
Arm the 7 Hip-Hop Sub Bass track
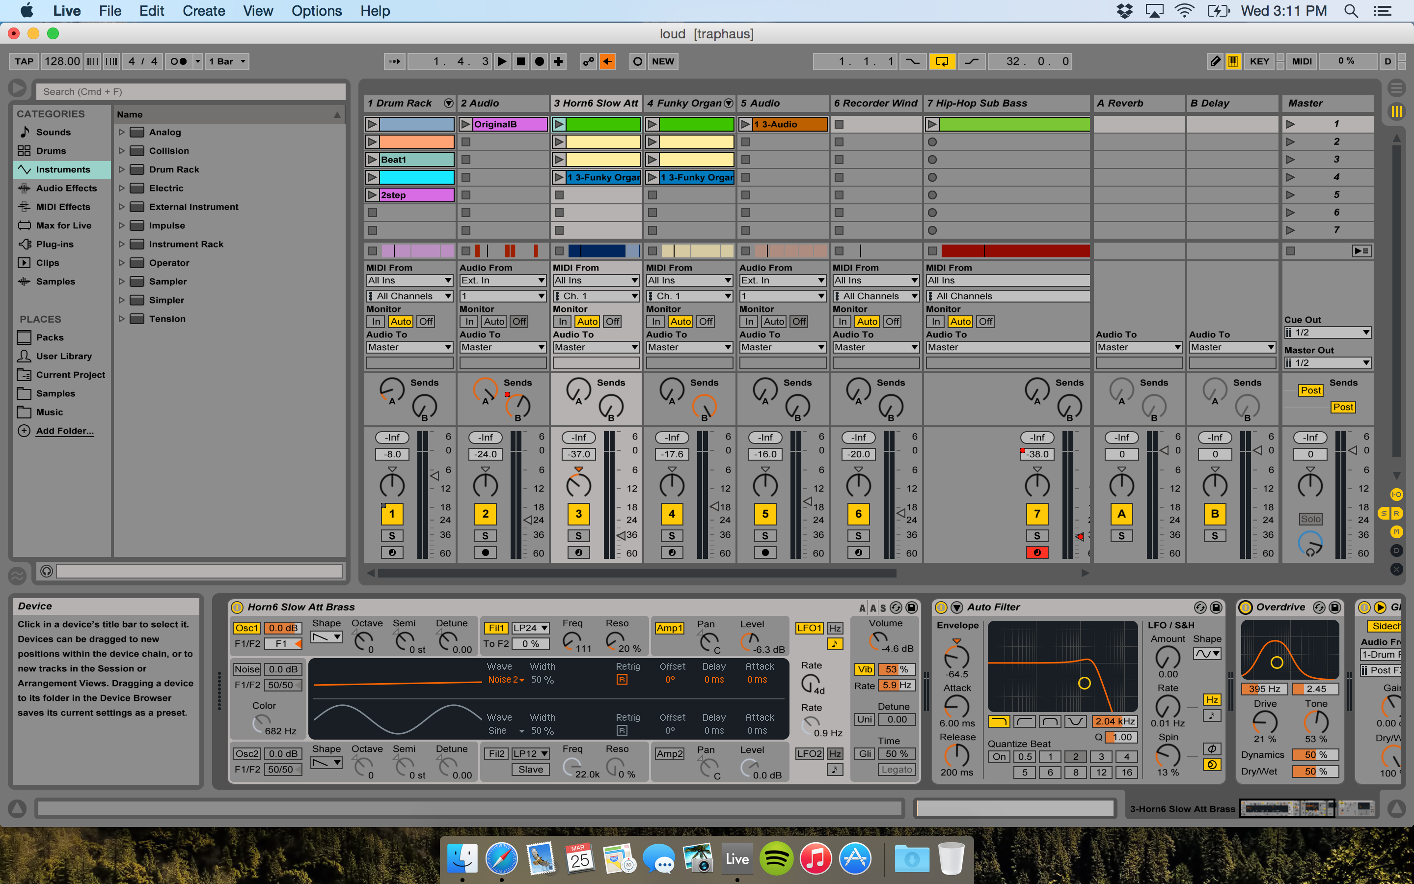(x=1037, y=552)
